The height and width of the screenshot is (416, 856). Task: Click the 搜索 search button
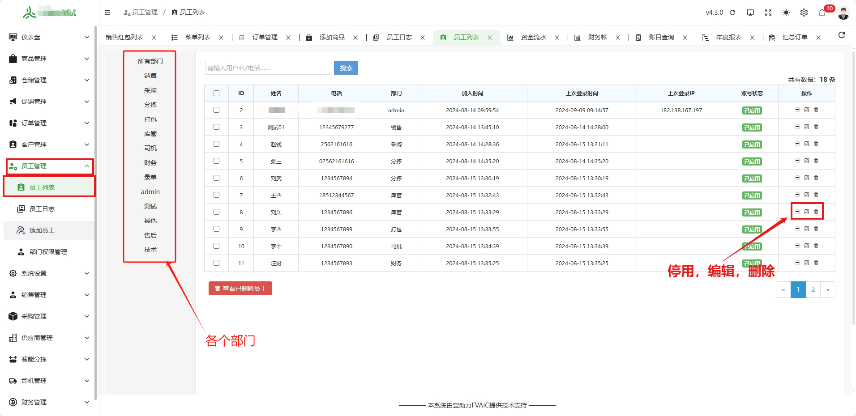[346, 68]
